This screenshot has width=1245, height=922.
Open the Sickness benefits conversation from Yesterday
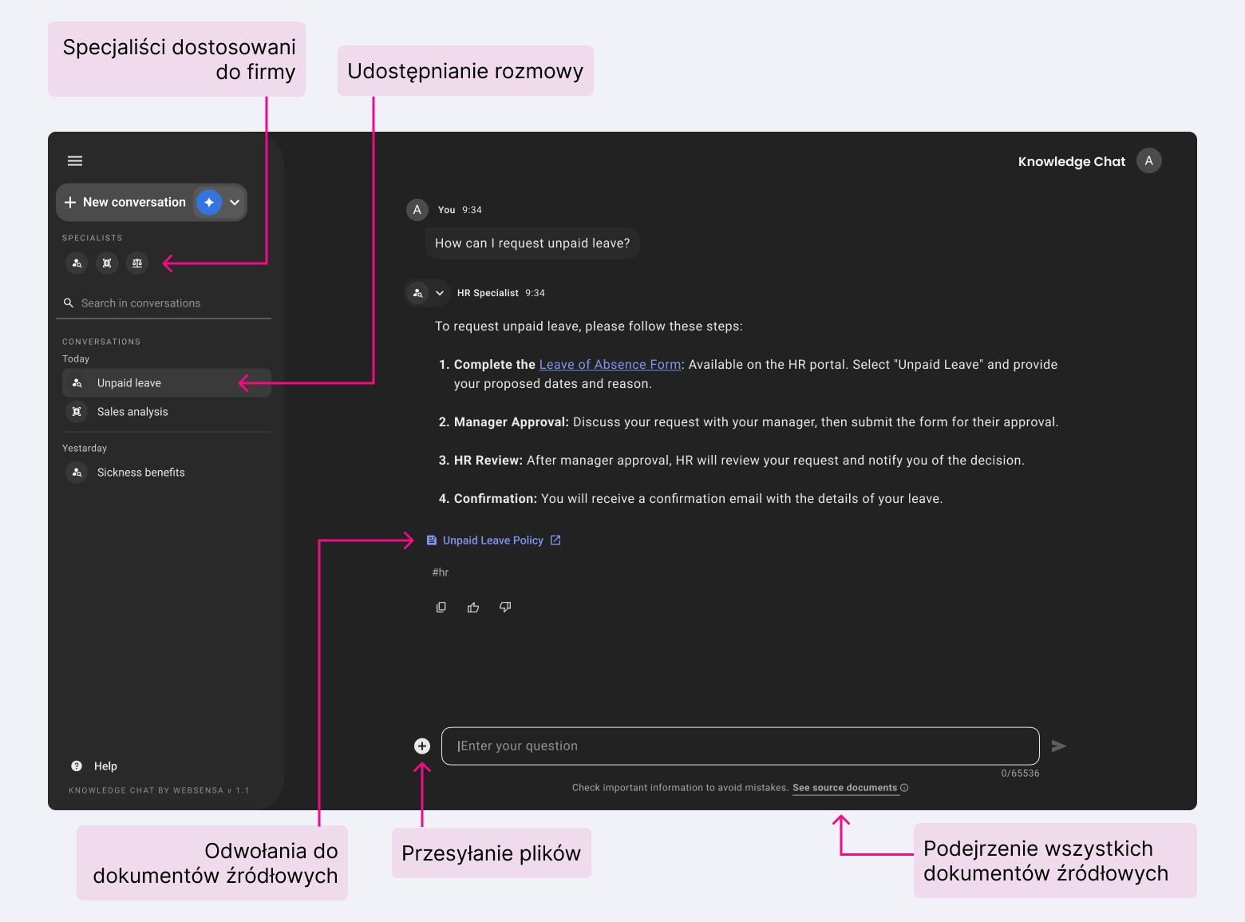pos(140,472)
